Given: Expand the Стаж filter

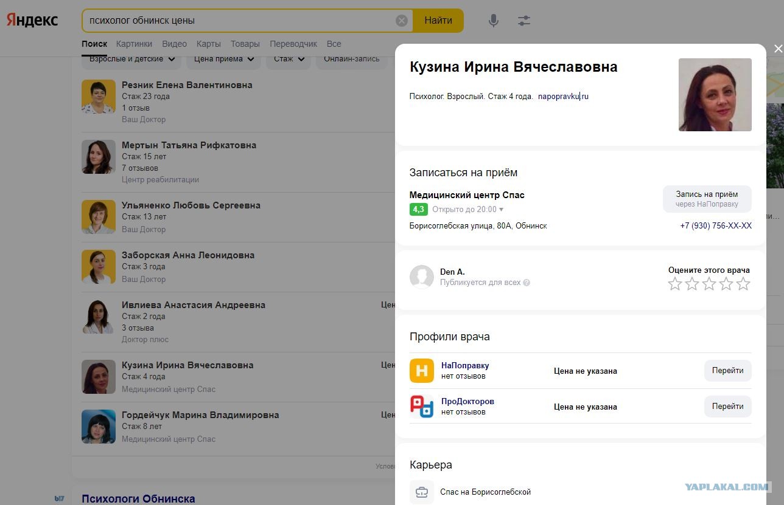Looking at the screenshot, I should coord(289,59).
